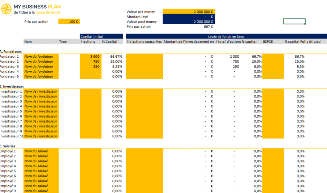
Task: Click the green-outlined selected empty cell
Action: coord(294,21)
